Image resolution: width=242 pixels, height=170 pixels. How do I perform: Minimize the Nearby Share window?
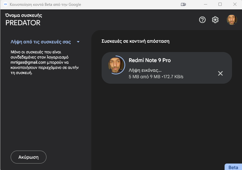(x=206, y=4)
